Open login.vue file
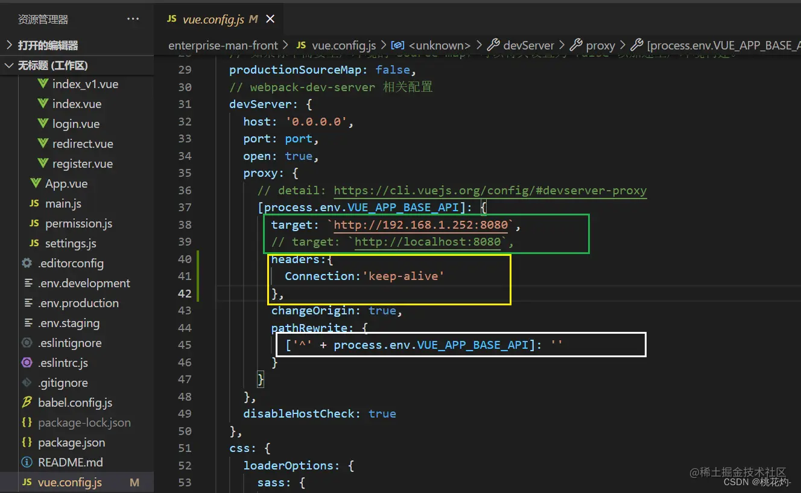Screen dimensions: 801x493 coord(76,124)
